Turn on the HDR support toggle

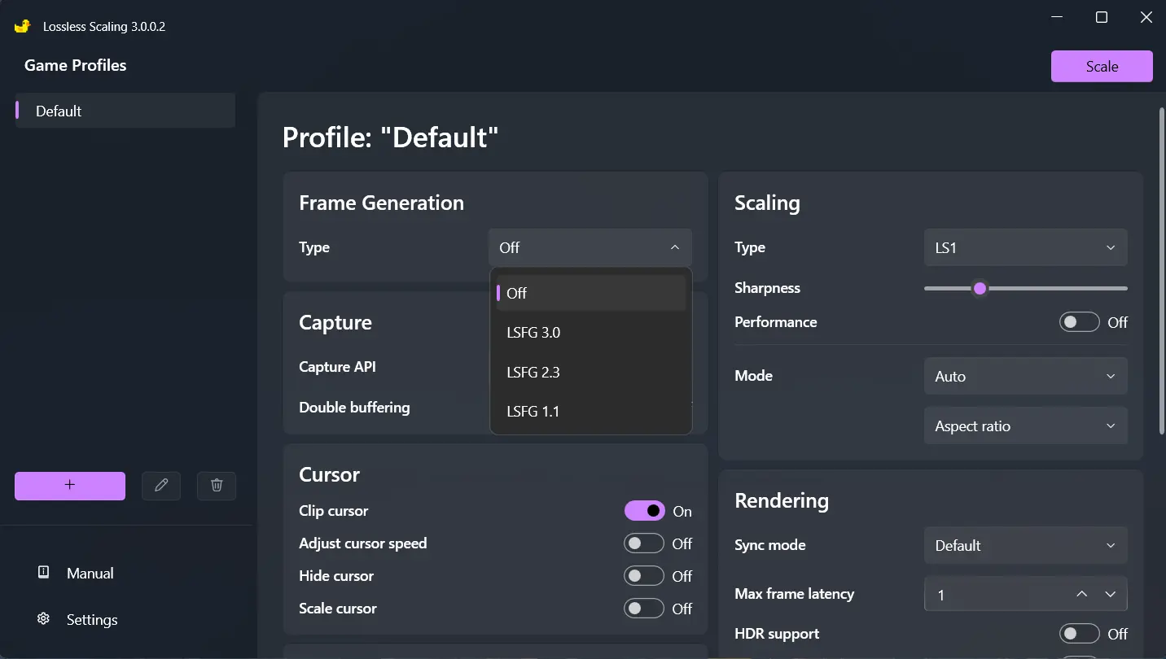(1080, 633)
